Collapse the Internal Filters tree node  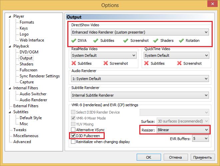(10, 88)
